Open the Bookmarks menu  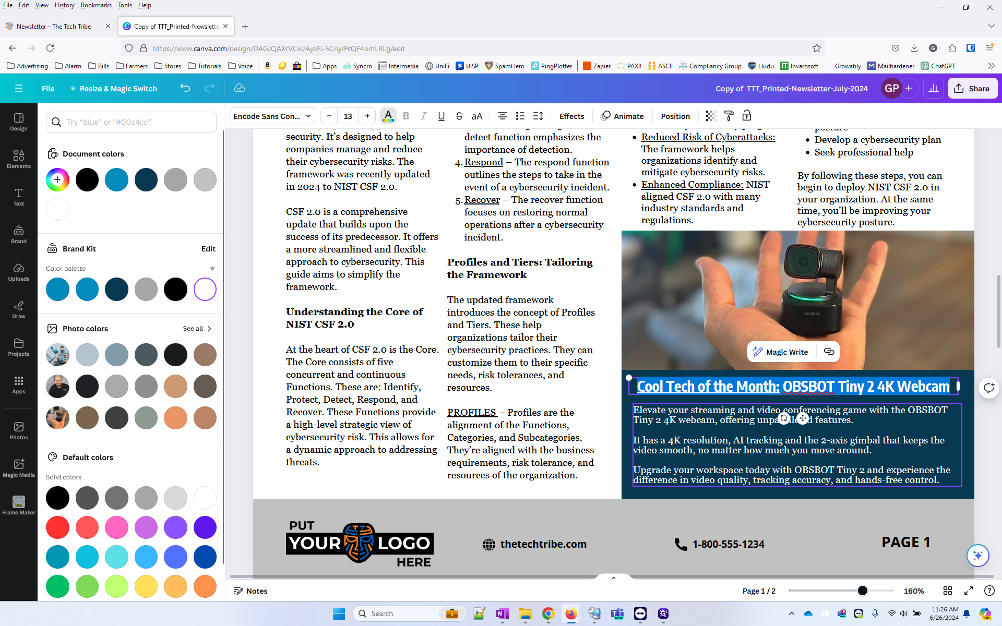coord(96,5)
